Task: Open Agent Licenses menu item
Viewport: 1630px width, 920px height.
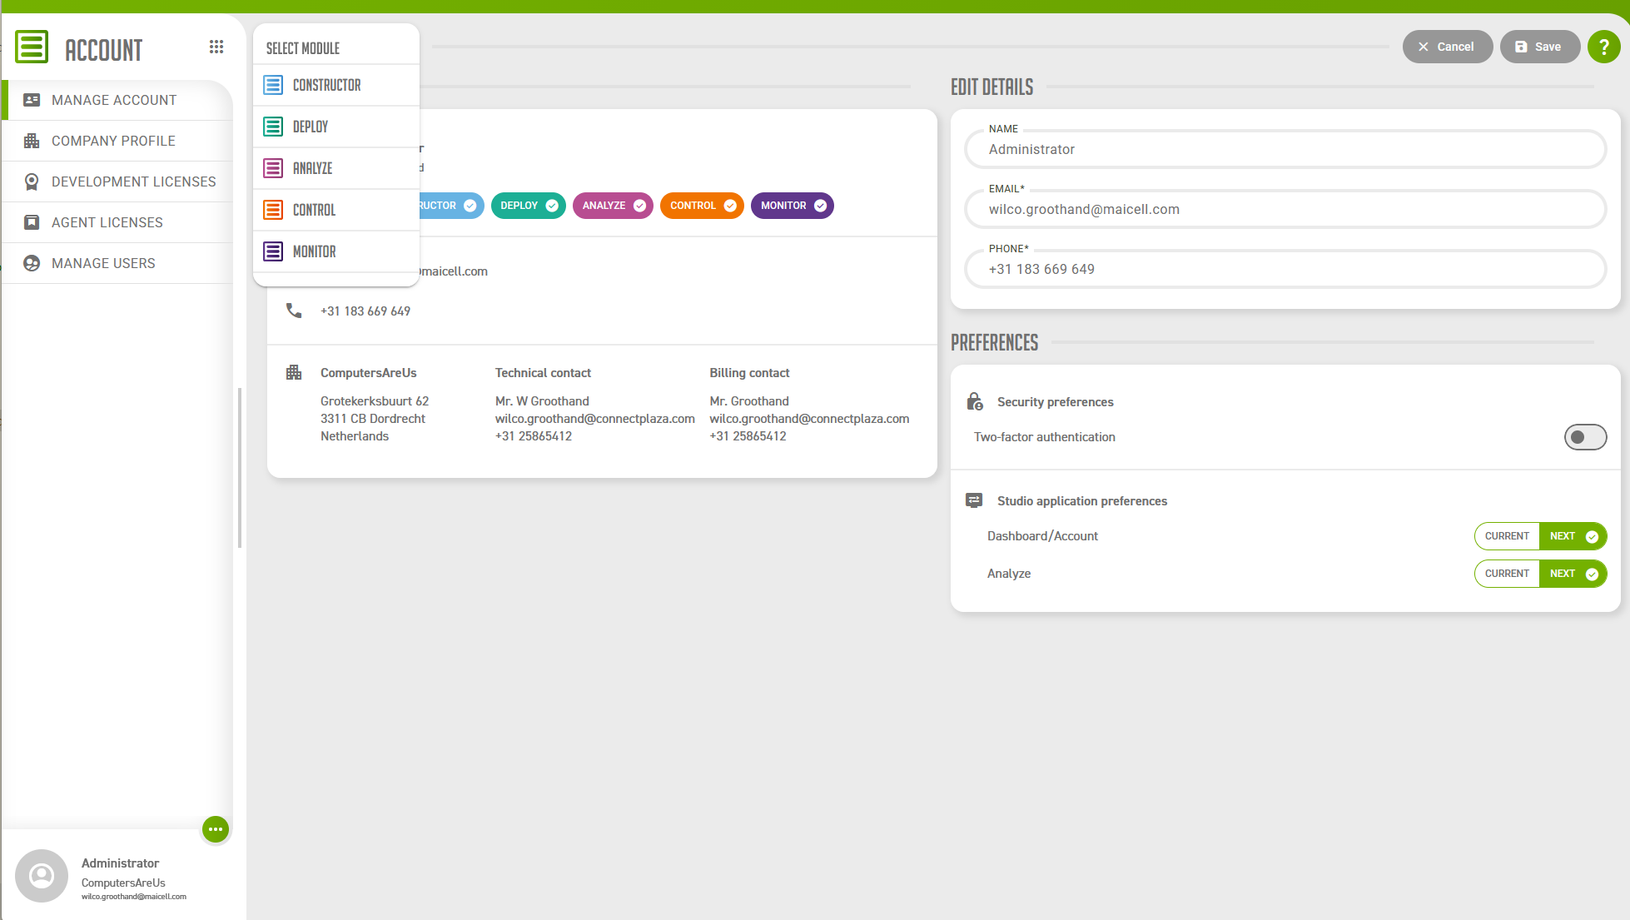Action: click(117, 222)
